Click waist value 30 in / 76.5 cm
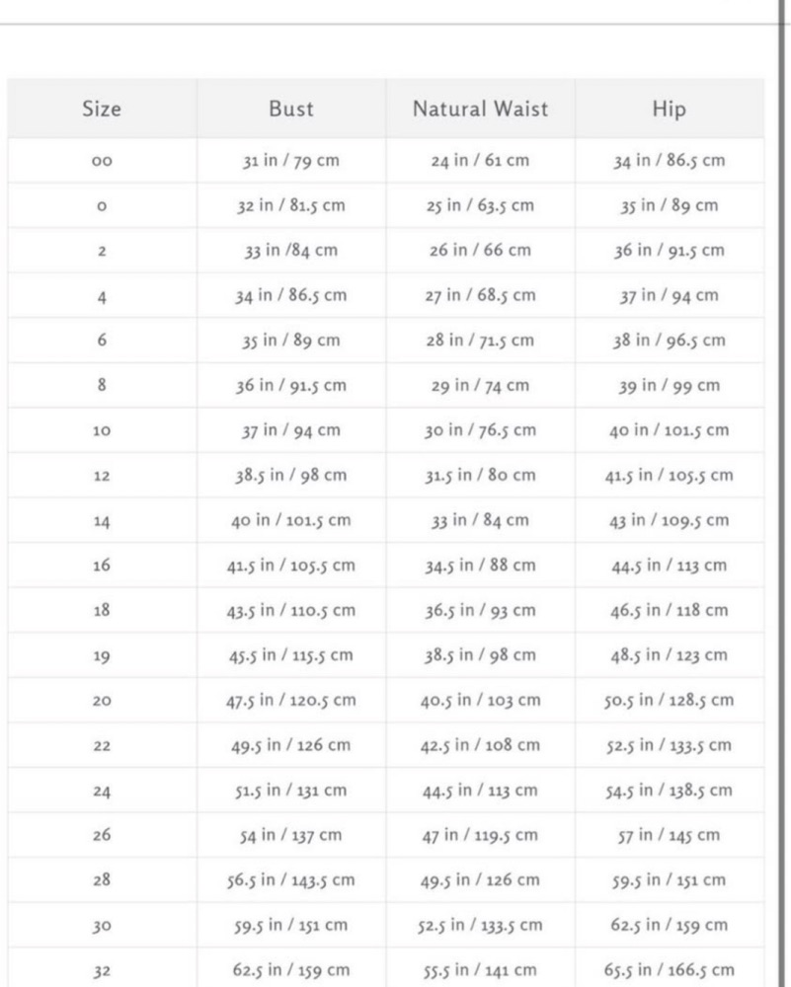The width and height of the screenshot is (791, 987). (481, 430)
